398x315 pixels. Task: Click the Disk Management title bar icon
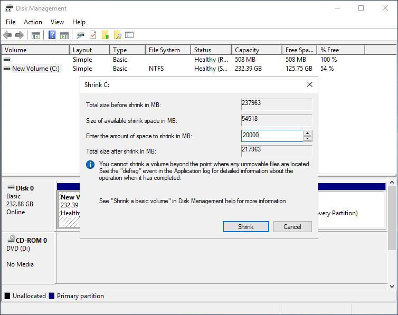pyautogui.click(x=8, y=8)
